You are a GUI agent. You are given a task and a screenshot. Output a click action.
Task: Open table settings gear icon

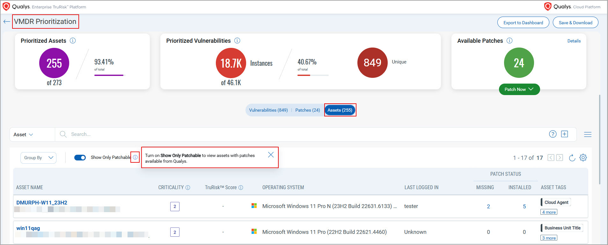click(583, 158)
